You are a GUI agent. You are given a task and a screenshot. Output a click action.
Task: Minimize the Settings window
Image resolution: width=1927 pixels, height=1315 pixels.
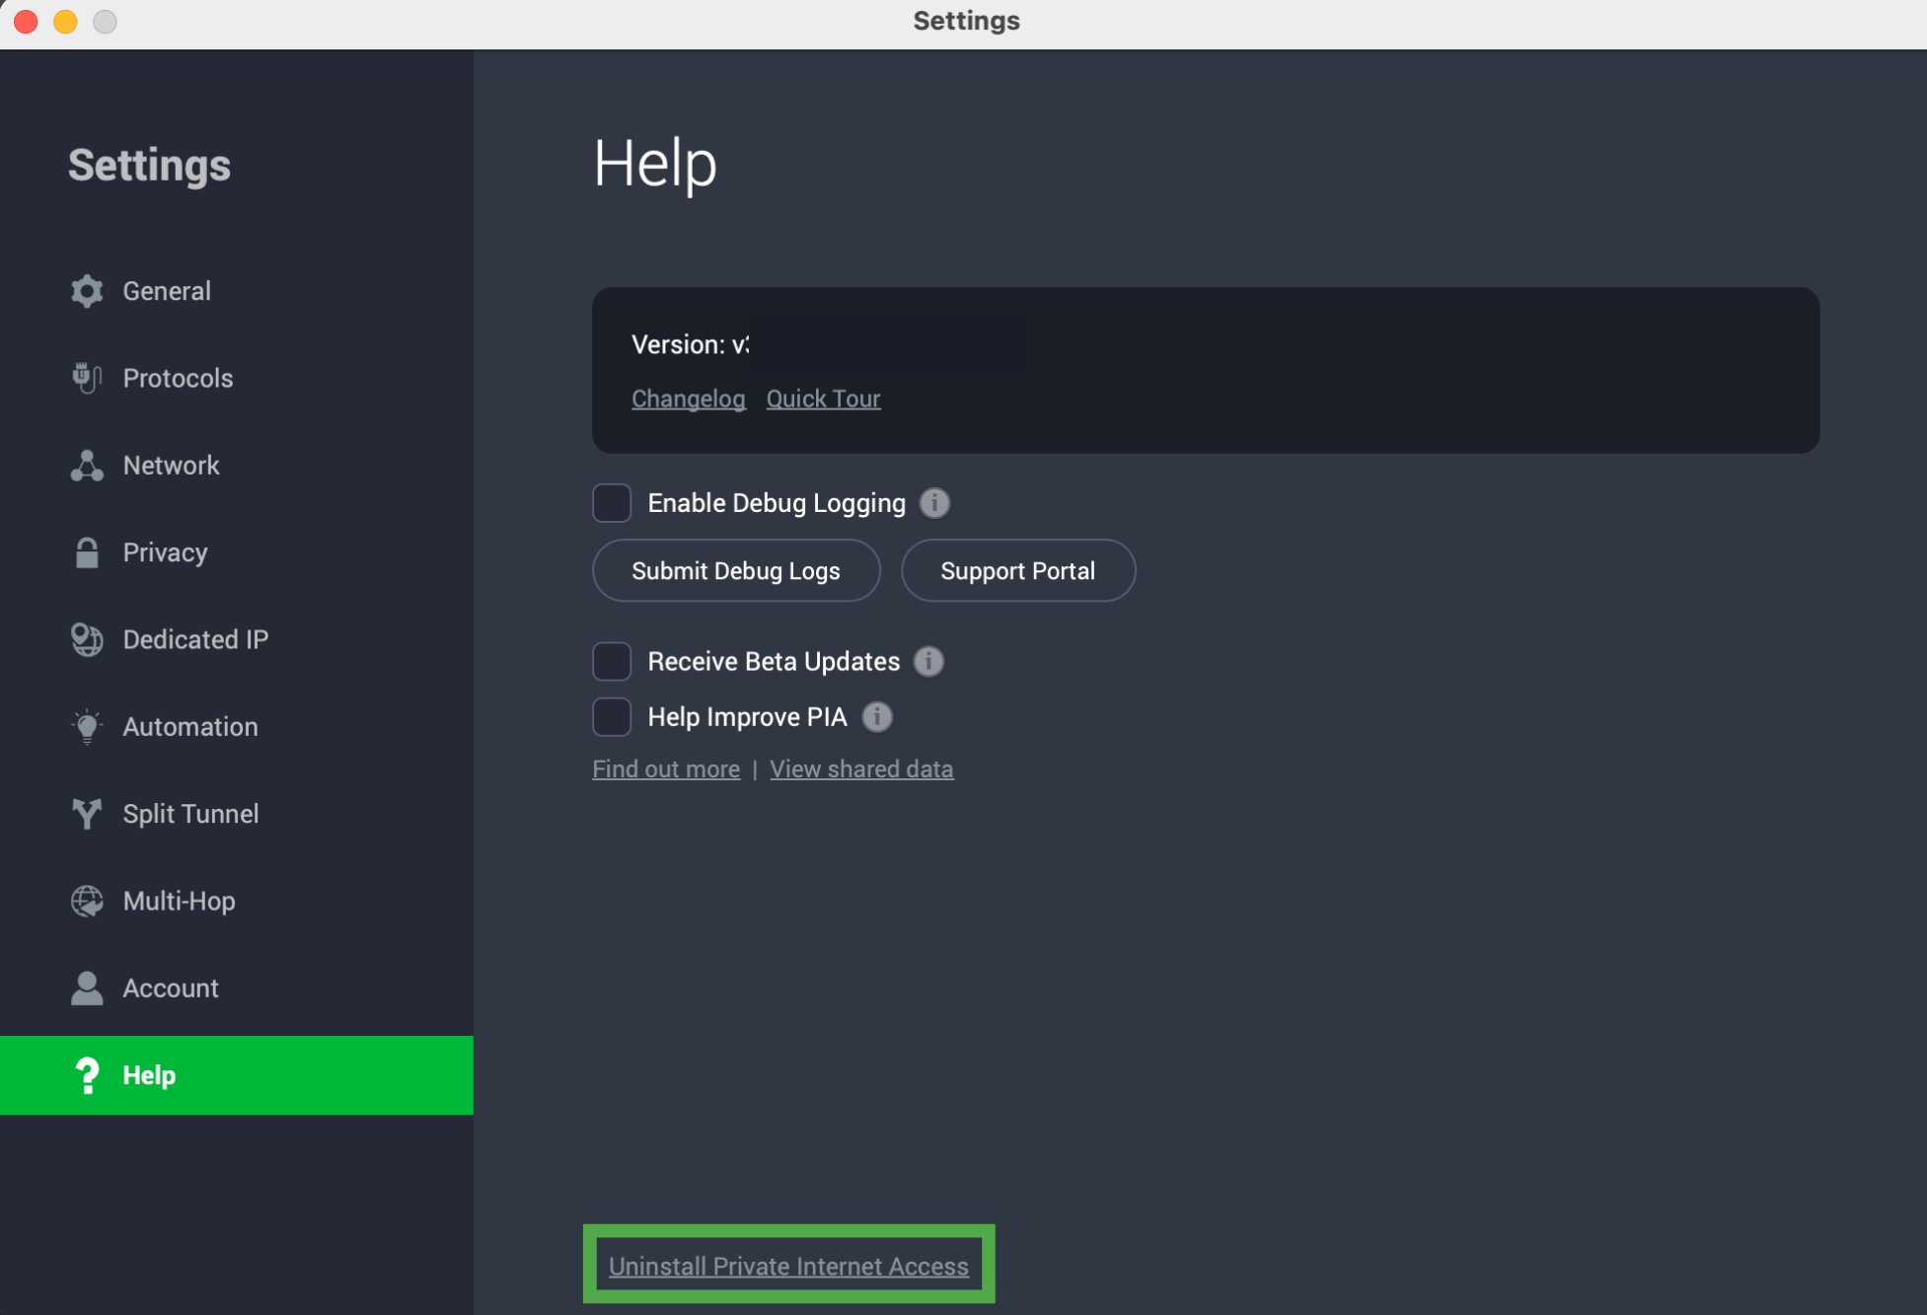tap(65, 21)
